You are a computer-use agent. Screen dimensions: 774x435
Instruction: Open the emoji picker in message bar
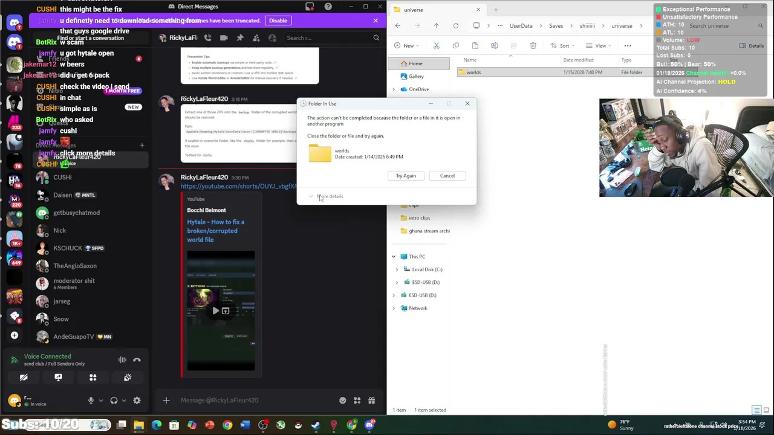(343, 400)
